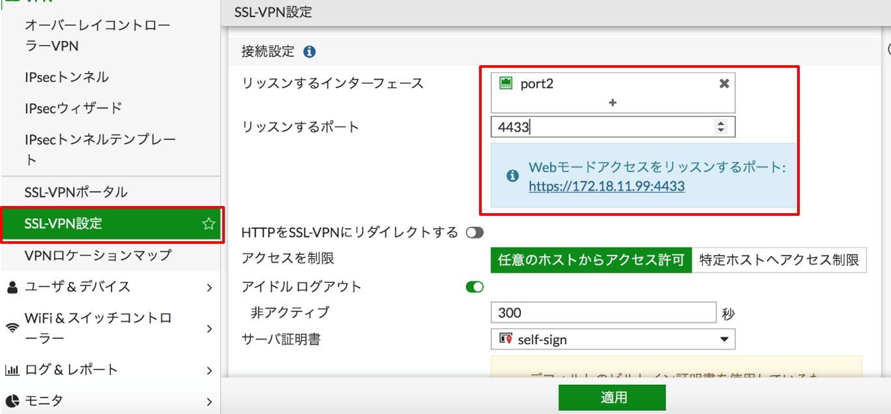Add interface with the plus button
This screenshot has width=891, height=414.
pyautogui.click(x=613, y=102)
